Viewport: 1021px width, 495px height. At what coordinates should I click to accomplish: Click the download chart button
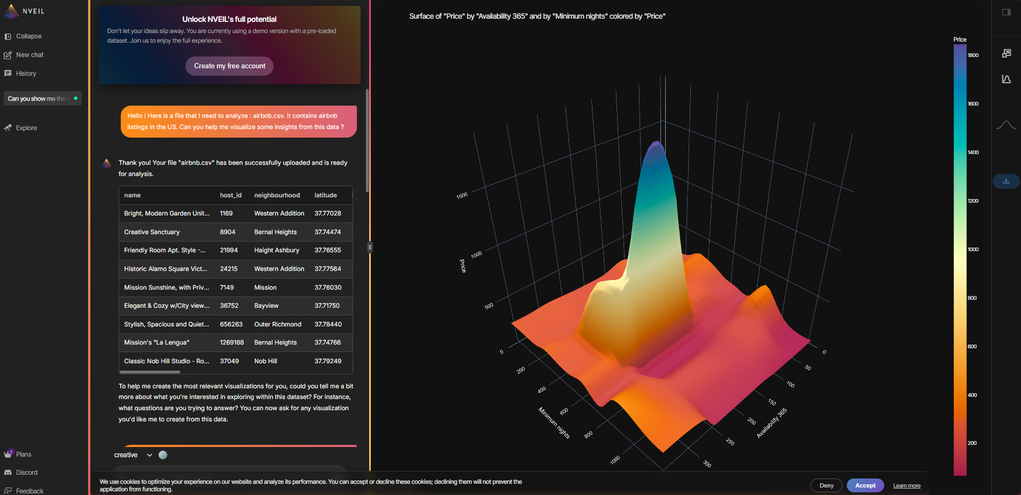click(x=1006, y=181)
